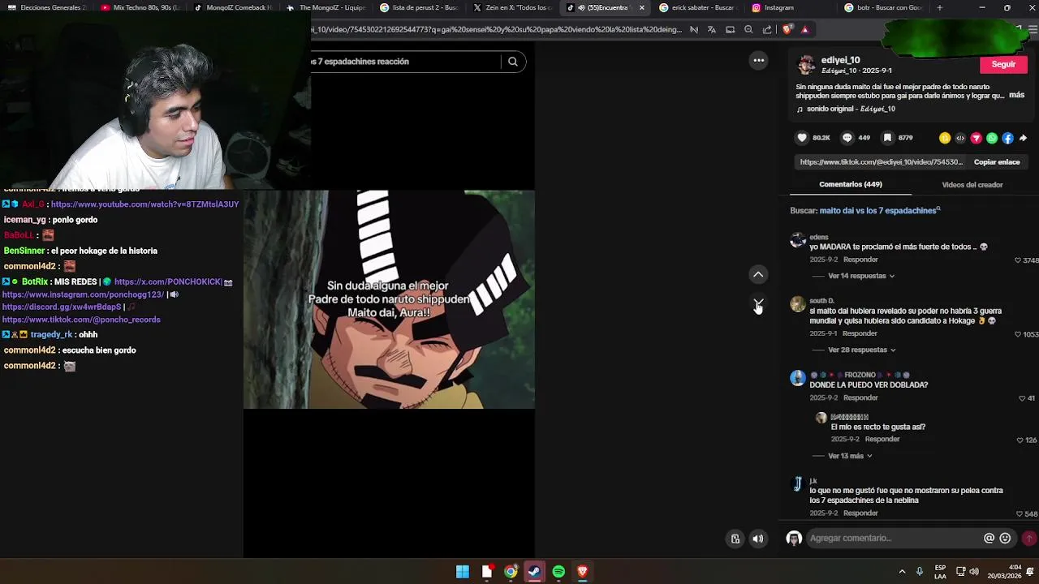Expand 'Ver 13 más' replies
1039x584 pixels.
click(x=850, y=456)
